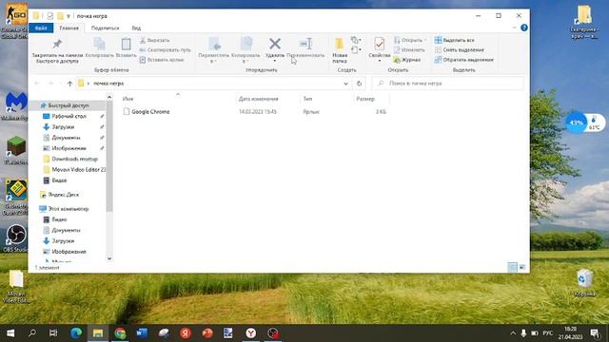Screen dimensions: 609x342
Task: Choose Вставить ярлык (Paste shortcut)
Action: [162, 60]
